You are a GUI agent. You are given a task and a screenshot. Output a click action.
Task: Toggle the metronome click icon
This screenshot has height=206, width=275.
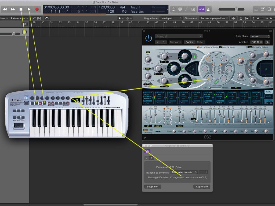pyautogui.click(x=208, y=9)
